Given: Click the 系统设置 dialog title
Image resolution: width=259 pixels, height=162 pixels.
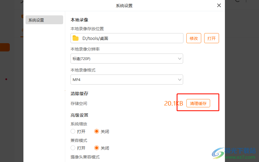Looking at the screenshot, I should 124,6.
